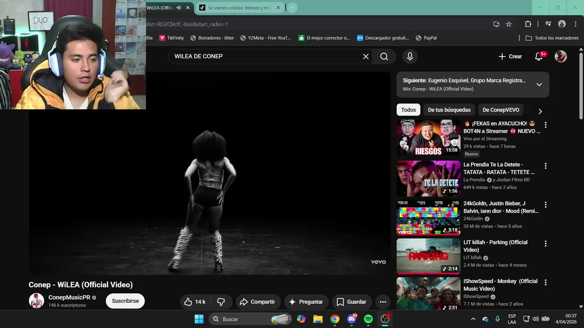Click the main video player area
Screen dimensions: 584x328
tap(209, 173)
